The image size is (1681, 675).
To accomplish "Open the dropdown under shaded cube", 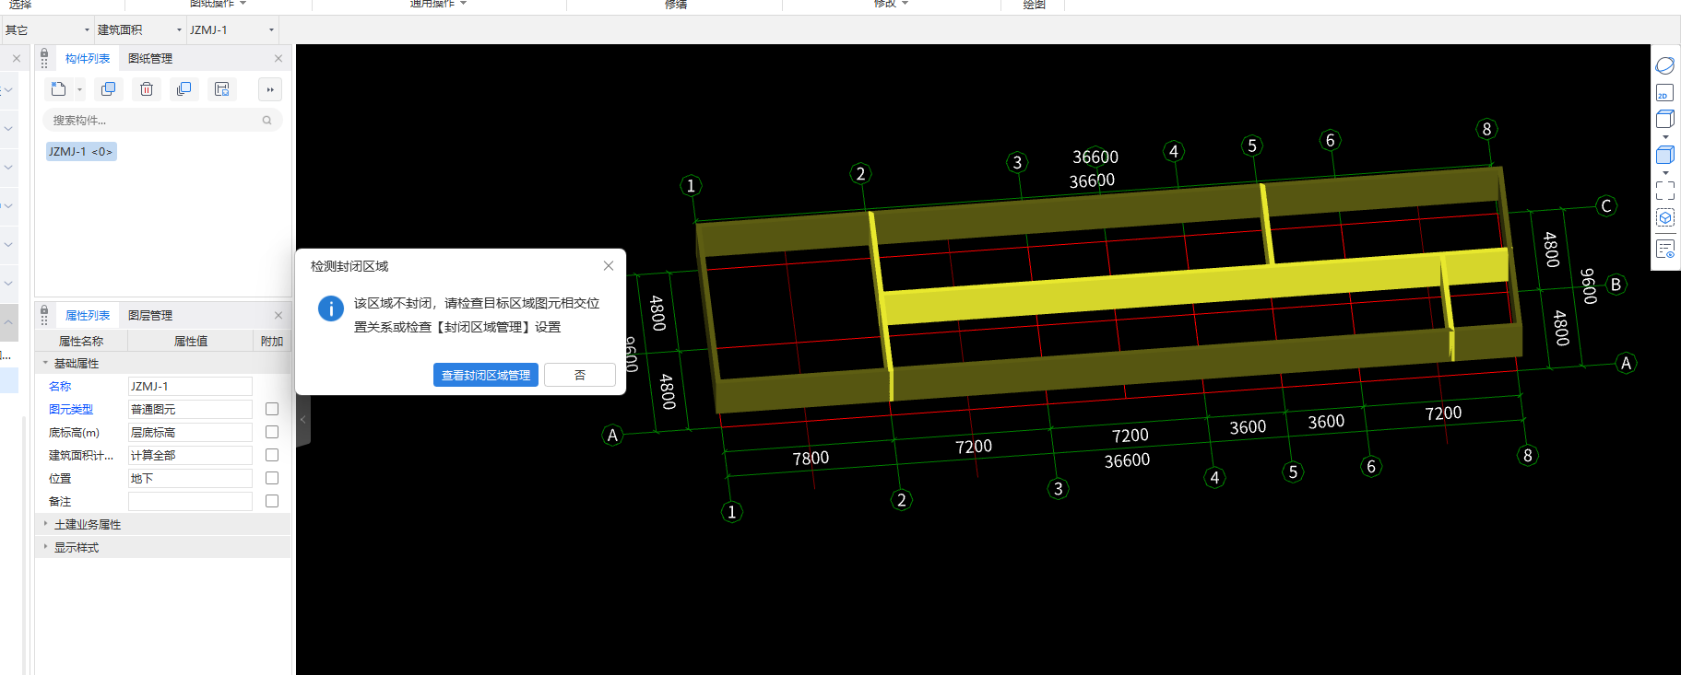I will coord(1665,173).
